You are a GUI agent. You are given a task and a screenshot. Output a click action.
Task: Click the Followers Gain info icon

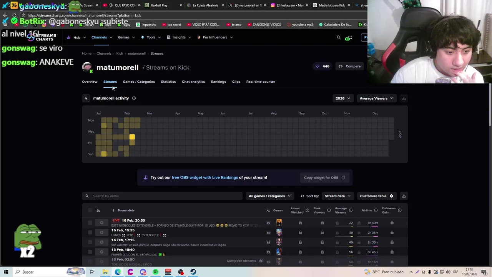click(400, 210)
